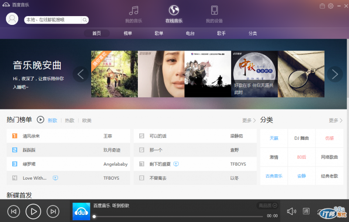The height and width of the screenshot is (222, 349).
Task: Open the crying woman banner thumbnail
Action: click(x=161, y=74)
